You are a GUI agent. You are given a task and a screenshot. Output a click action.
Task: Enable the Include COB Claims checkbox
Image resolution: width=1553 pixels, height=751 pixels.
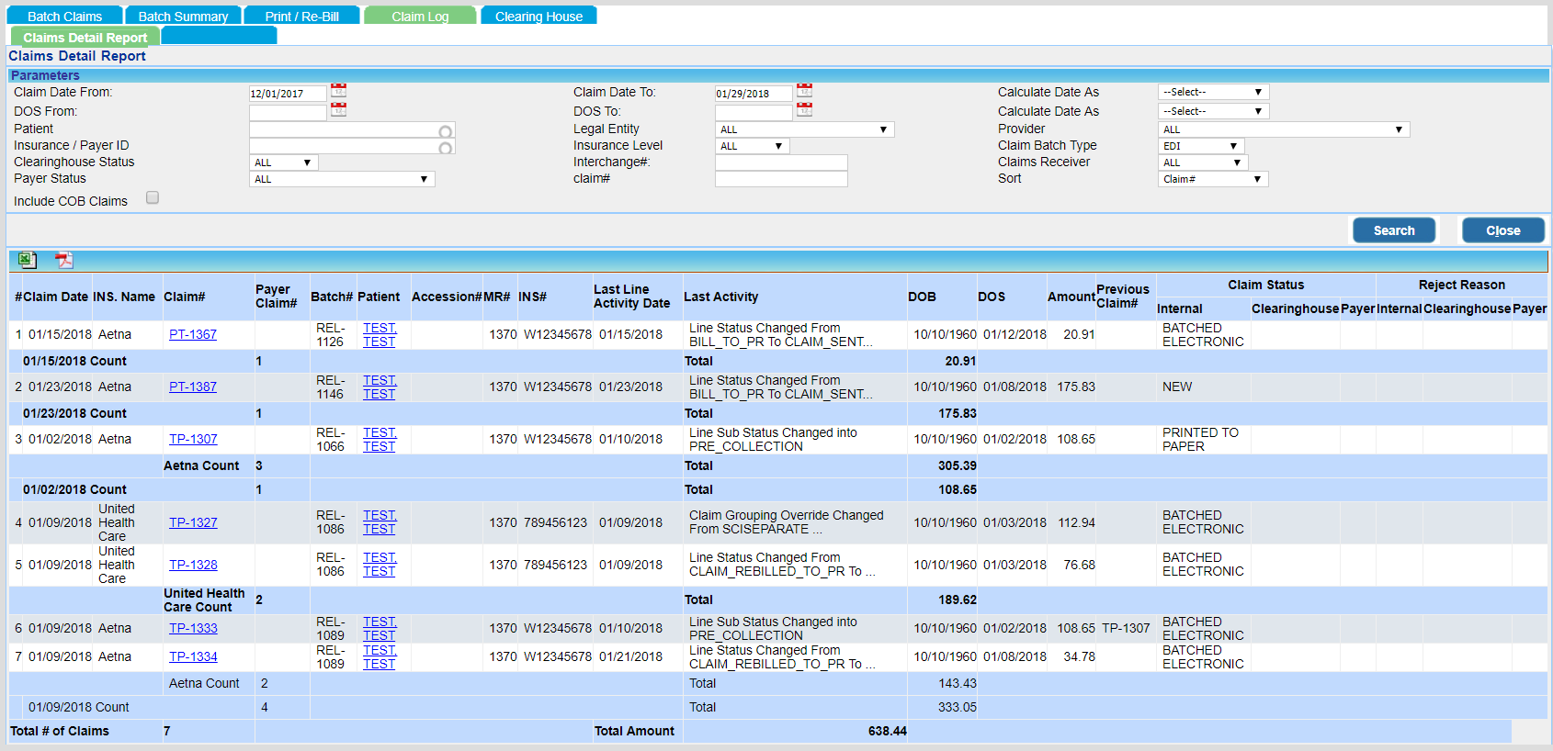pos(153,197)
